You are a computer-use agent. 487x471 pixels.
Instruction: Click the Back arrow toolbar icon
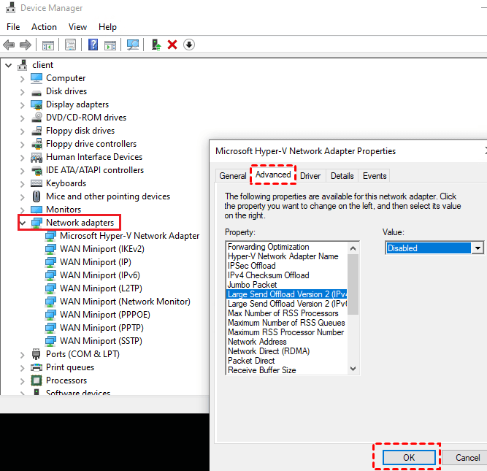[9, 45]
